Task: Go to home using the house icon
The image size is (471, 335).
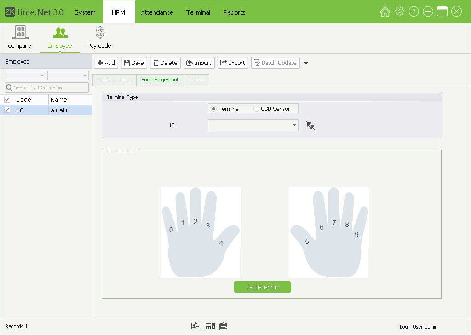Action: click(x=385, y=12)
